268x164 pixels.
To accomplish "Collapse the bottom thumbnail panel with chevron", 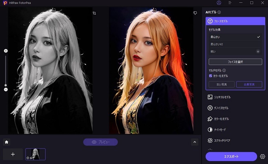I will (195, 142).
